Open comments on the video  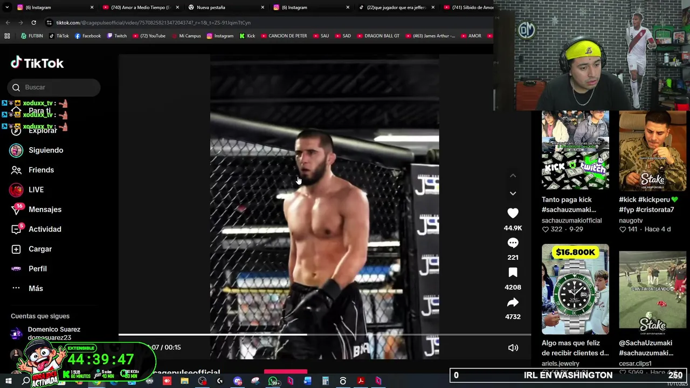[x=513, y=243]
